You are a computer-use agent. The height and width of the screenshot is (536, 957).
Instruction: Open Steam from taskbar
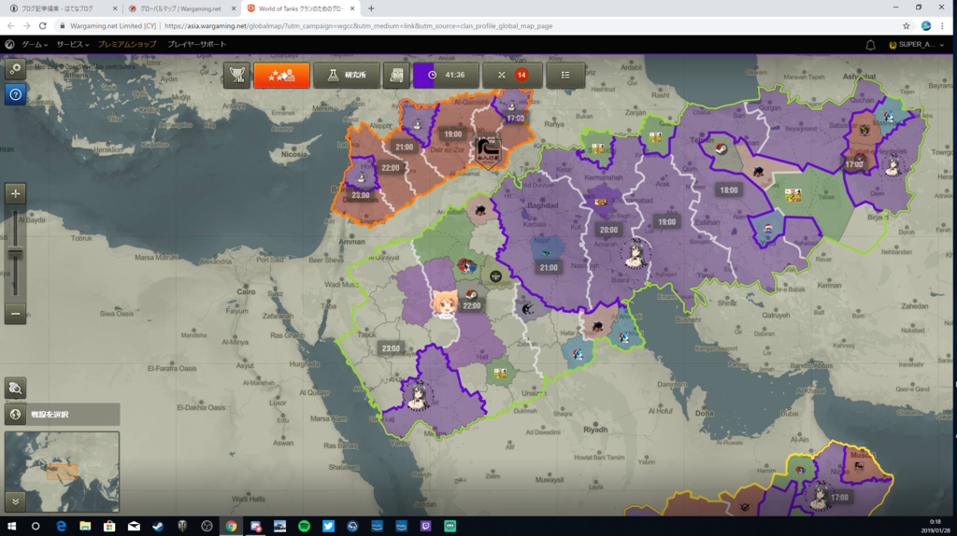click(157, 527)
